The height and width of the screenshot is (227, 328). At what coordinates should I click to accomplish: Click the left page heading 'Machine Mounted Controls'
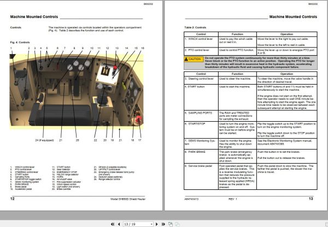[34, 17]
